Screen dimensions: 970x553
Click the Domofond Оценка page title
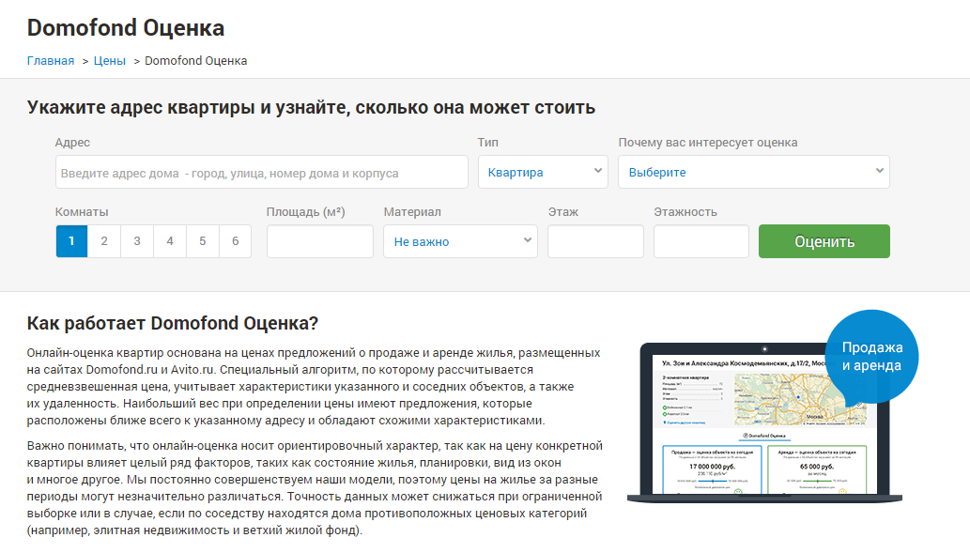tap(126, 28)
